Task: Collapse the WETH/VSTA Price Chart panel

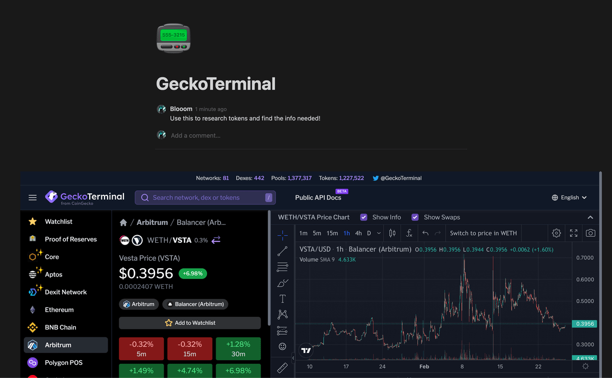Action: 590,217
